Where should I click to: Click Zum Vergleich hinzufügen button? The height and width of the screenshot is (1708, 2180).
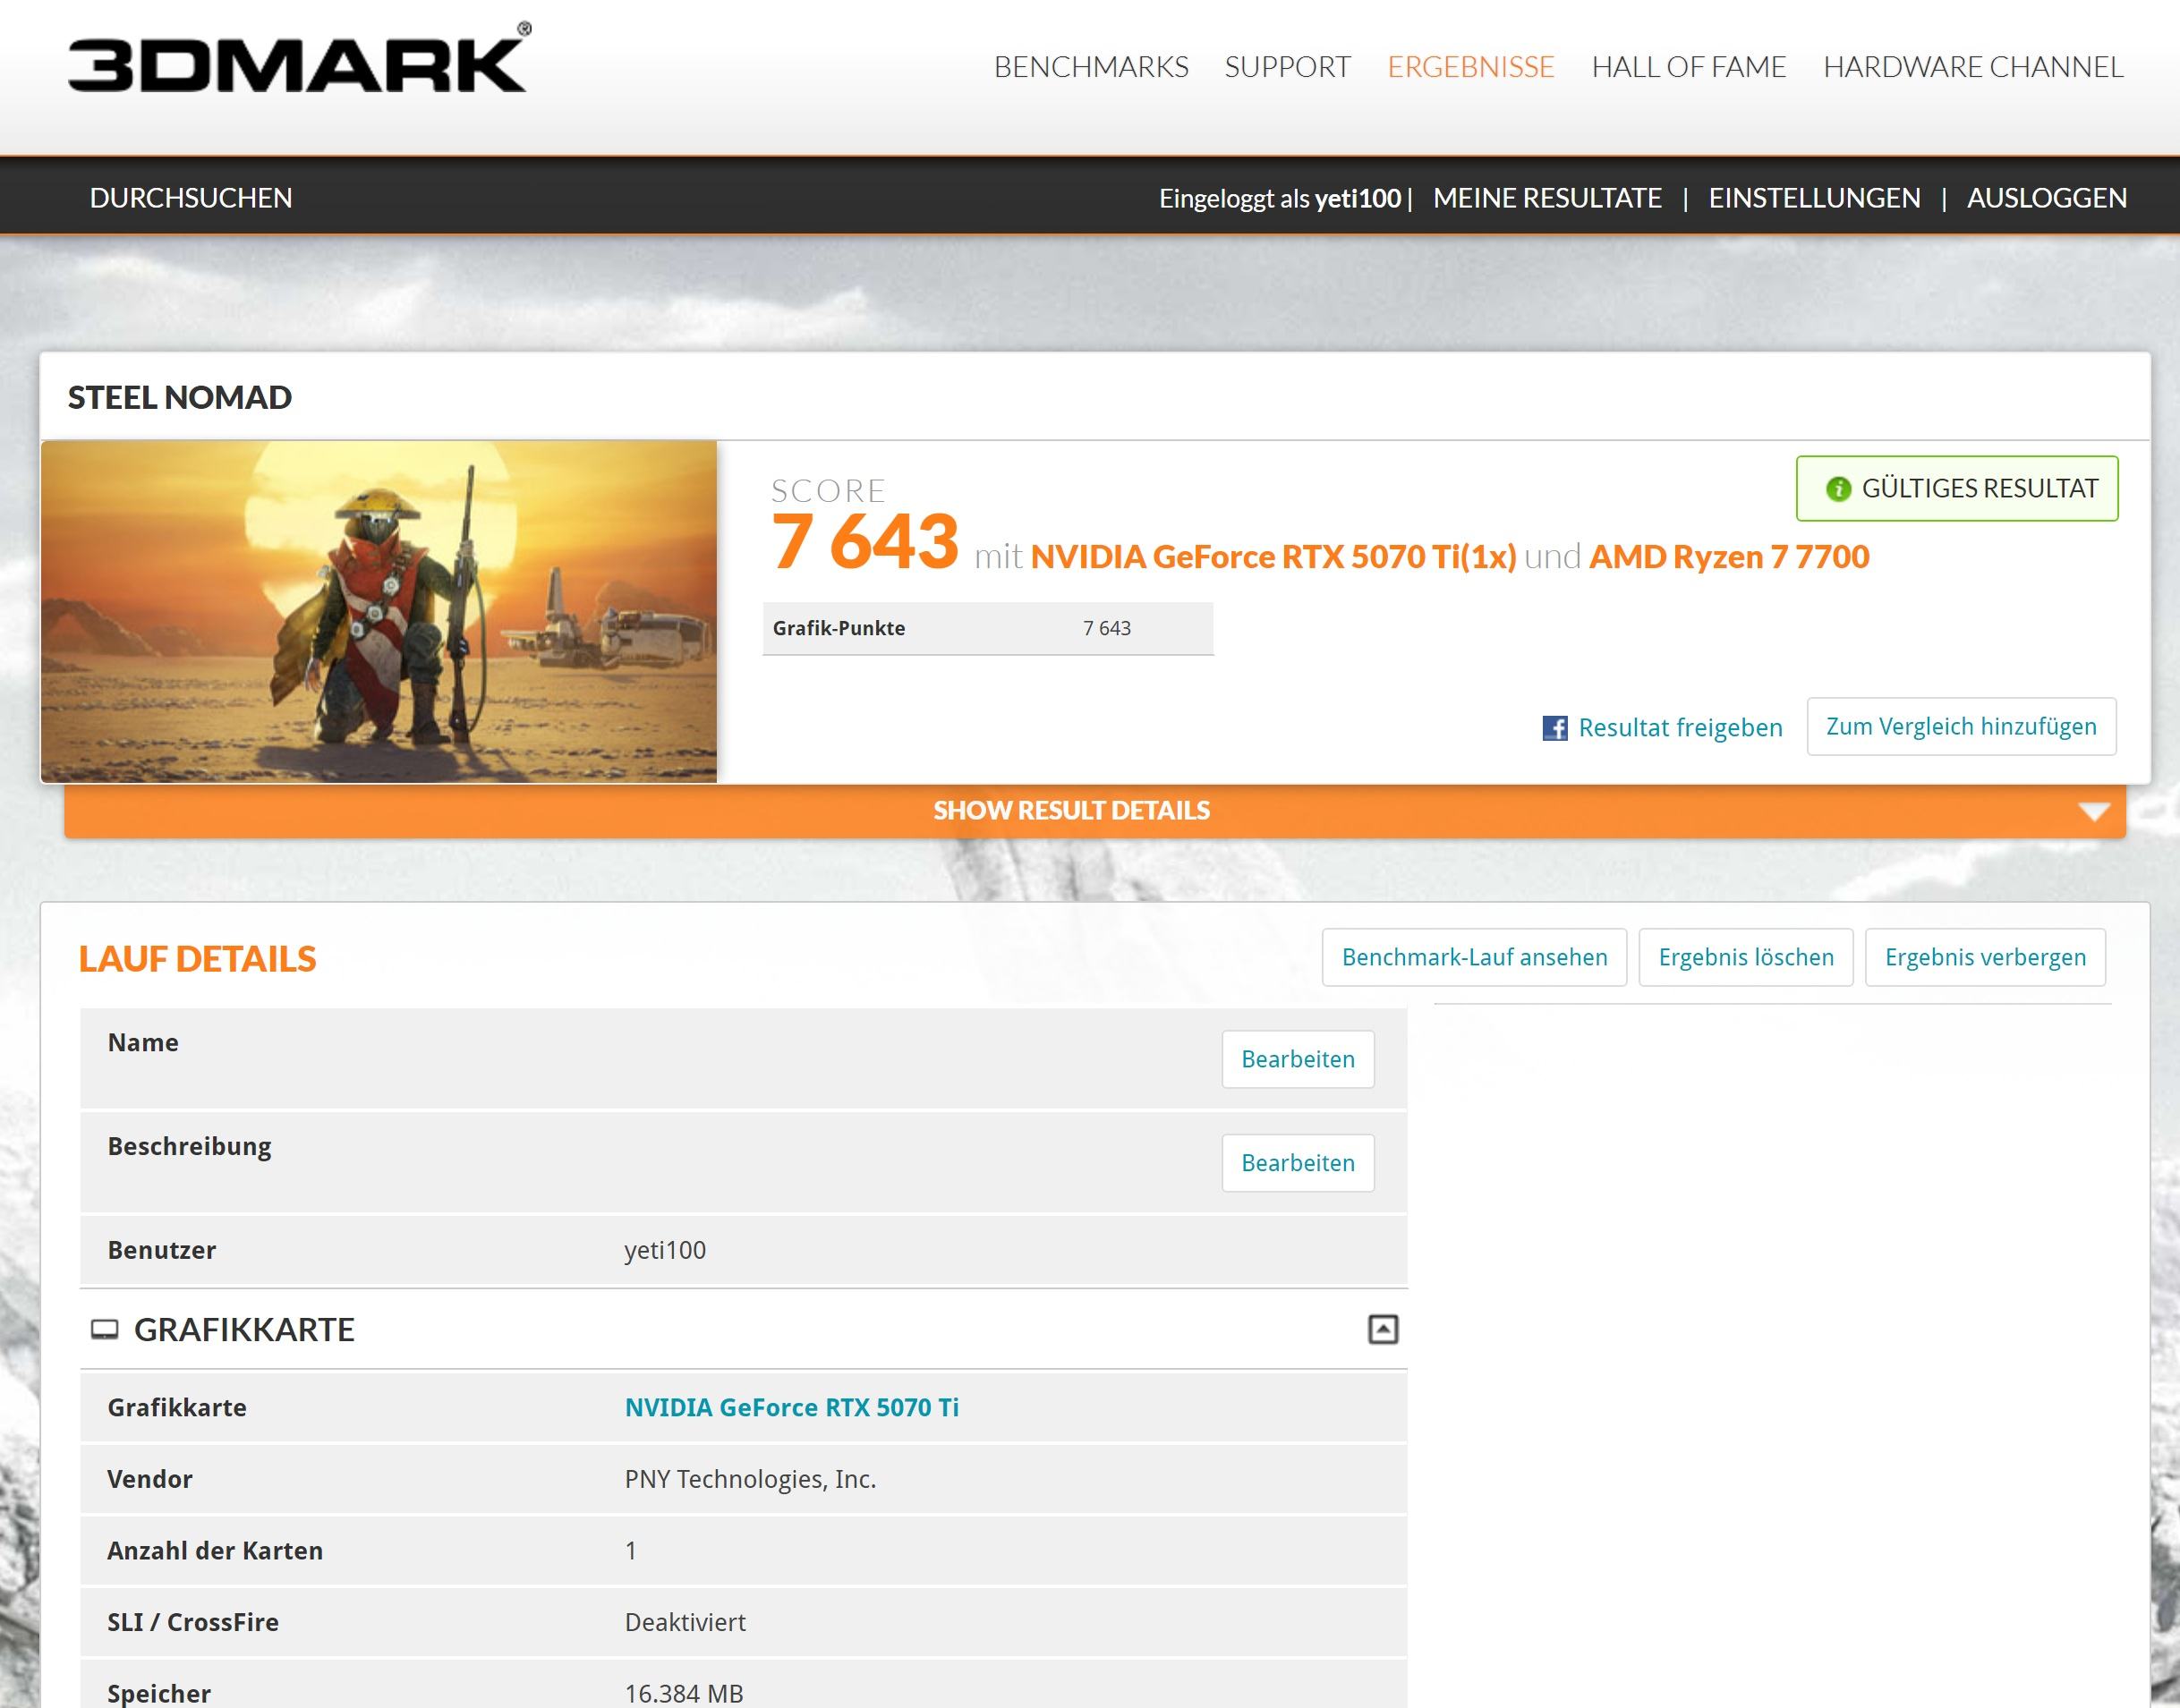coord(1960,727)
